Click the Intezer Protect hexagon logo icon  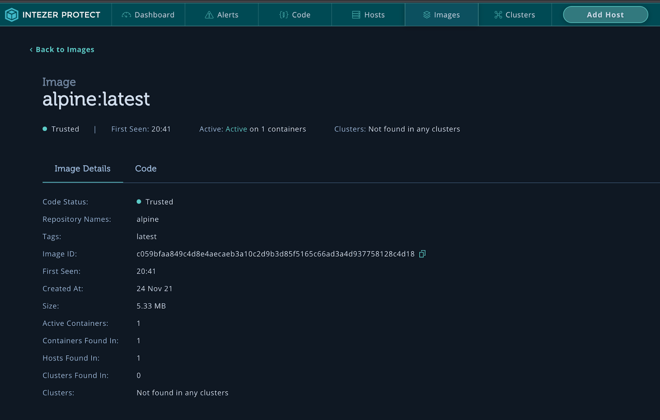[x=12, y=15]
